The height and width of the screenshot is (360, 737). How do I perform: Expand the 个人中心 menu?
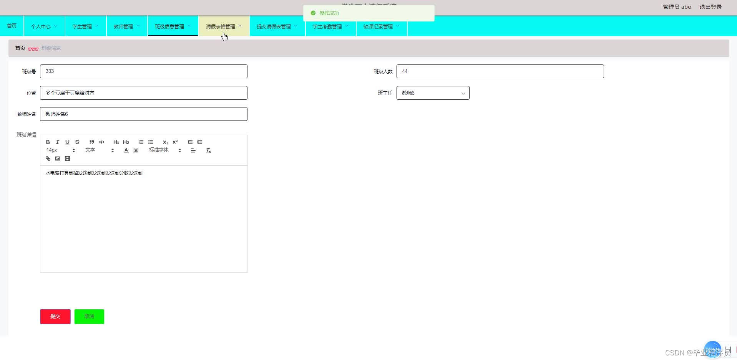tap(44, 26)
